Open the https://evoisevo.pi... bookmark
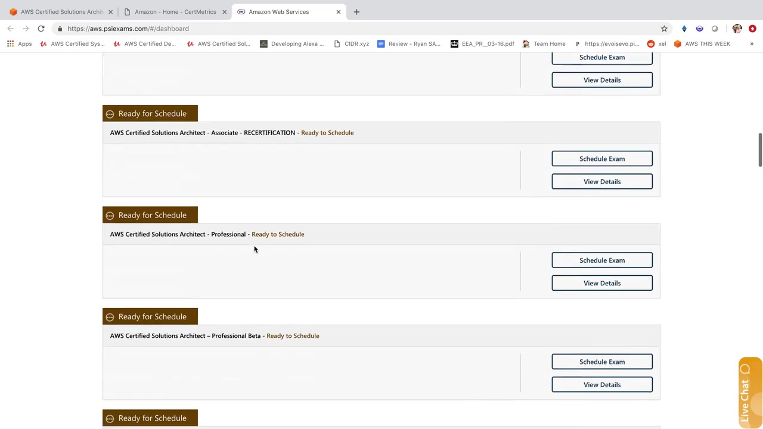Screen dimensions: 763x429 (x=606, y=43)
